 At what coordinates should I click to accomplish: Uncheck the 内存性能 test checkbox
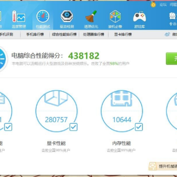coord(139,127)
